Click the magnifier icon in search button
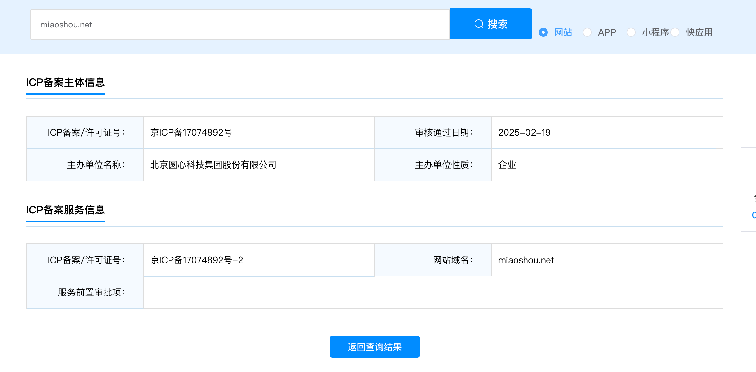 (x=479, y=24)
